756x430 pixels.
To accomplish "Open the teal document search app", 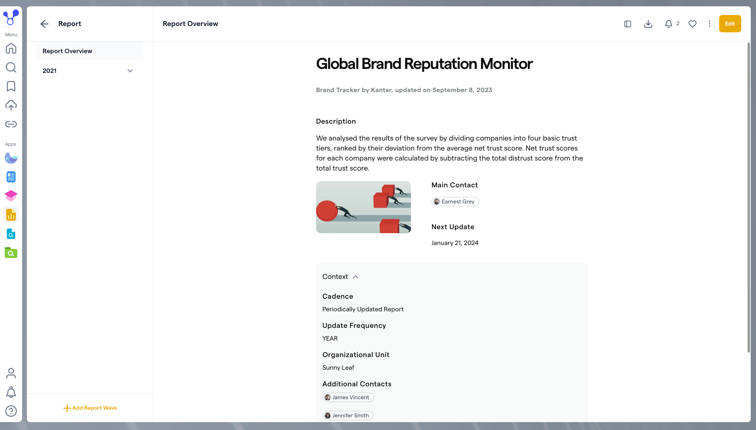I will tap(11, 234).
